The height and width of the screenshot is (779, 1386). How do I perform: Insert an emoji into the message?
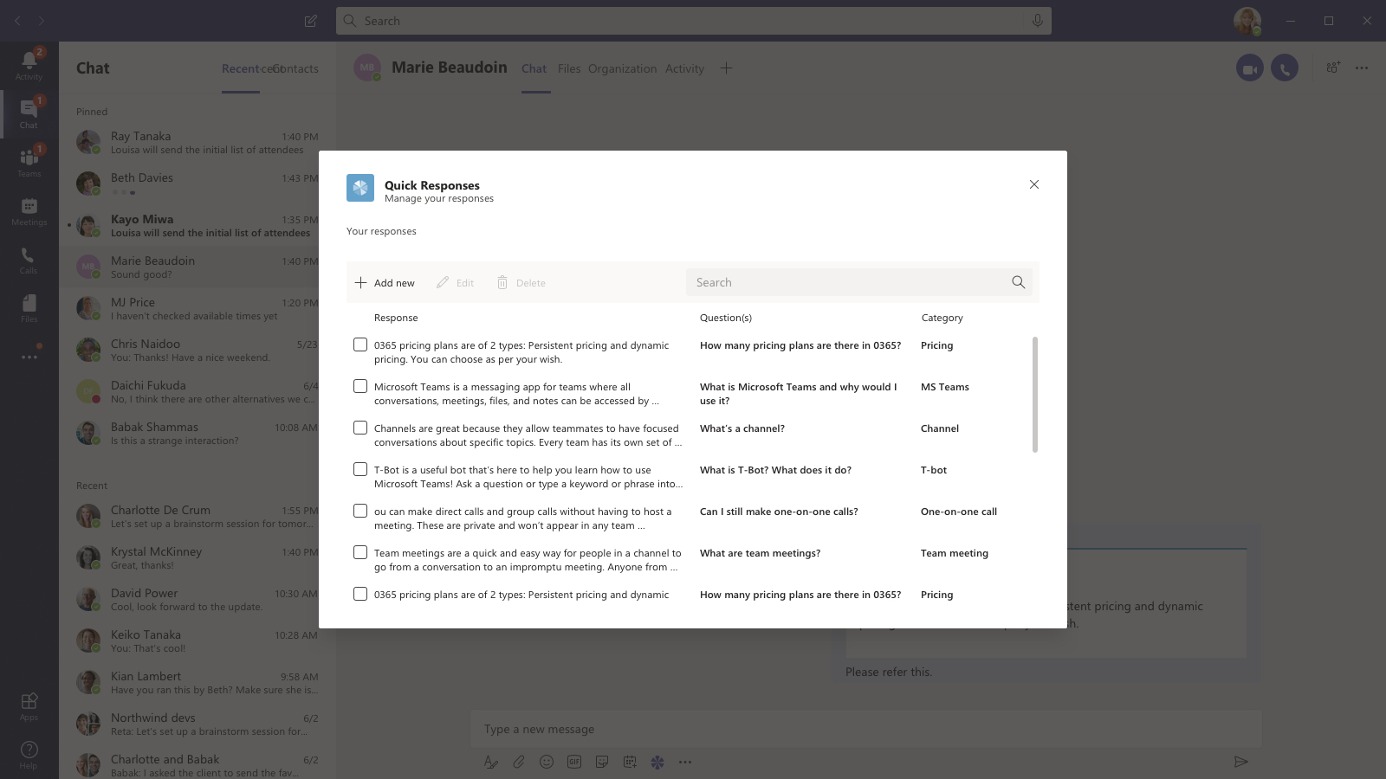[547, 763]
